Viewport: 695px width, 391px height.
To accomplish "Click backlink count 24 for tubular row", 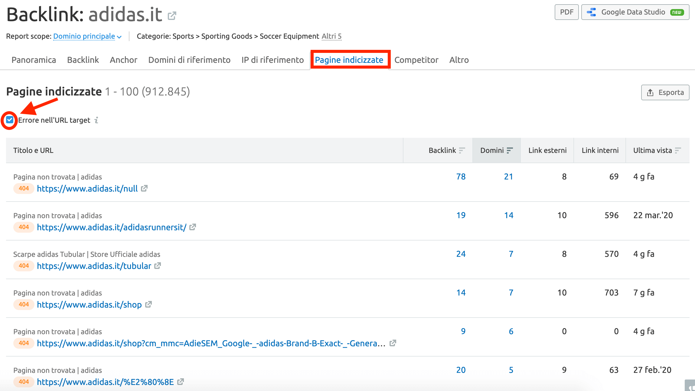I will coord(461,254).
